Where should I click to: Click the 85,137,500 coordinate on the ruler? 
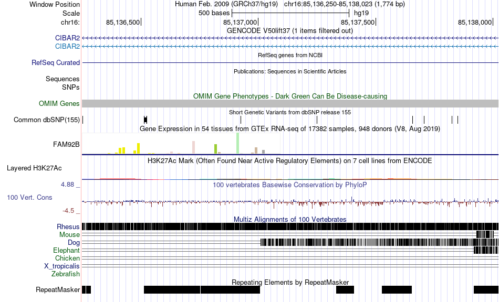[358, 22]
